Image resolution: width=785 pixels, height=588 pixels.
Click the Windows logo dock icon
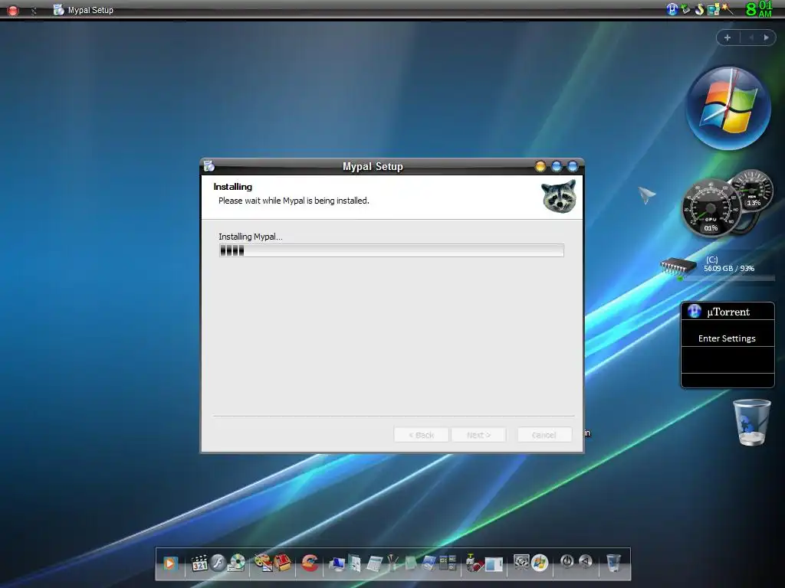pyautogui.click(x=540, y=563)
